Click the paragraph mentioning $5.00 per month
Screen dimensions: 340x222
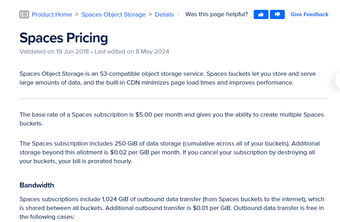pyautogui.click(x=172, y=119)
